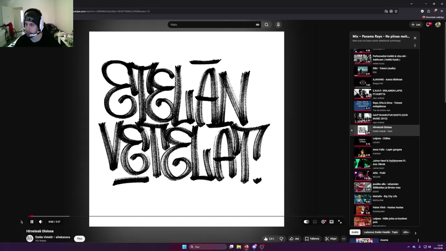Play AJAVANG - Aasta Idiokraat from playlist
Image resolution: width=446 pixels, height=251 pixels.
[385, 82]
